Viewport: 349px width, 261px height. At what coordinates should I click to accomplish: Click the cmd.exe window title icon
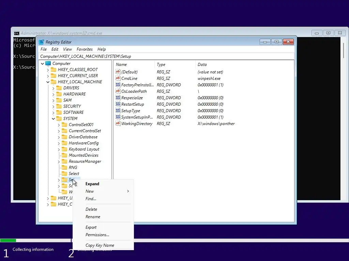[16, 33]
